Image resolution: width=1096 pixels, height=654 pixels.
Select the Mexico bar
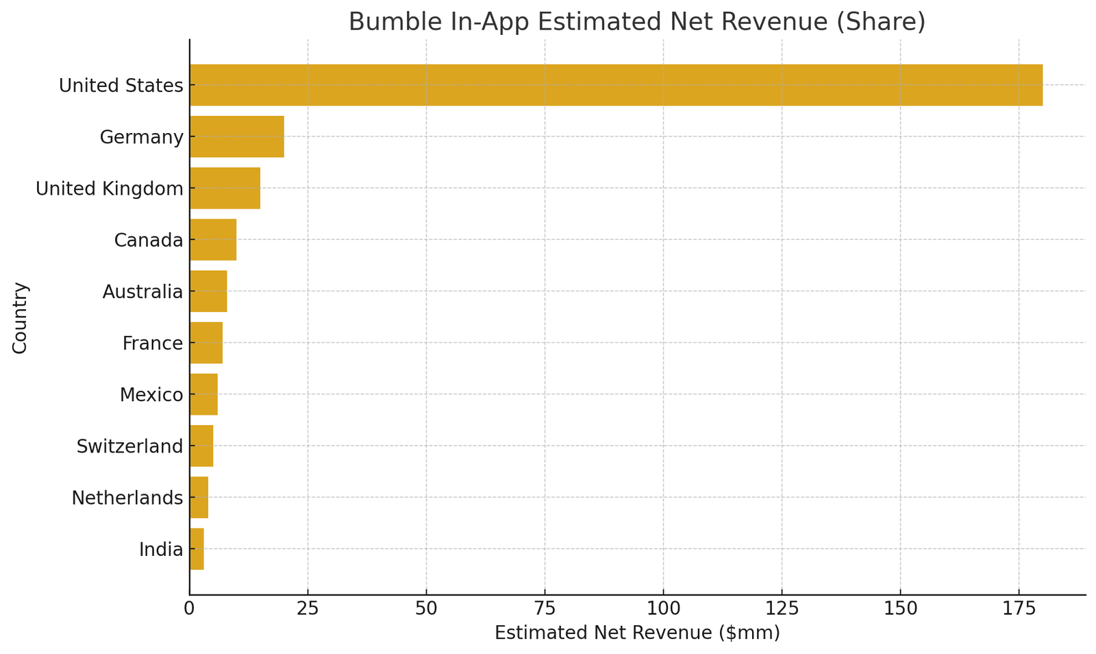(203, 394)
